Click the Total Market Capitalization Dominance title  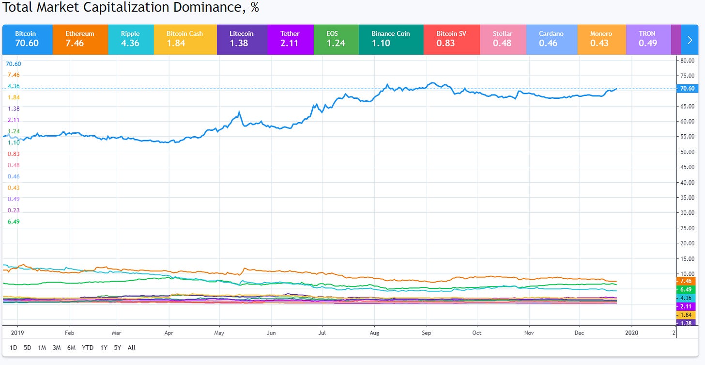pyautogui.click(x=131, y=8)
